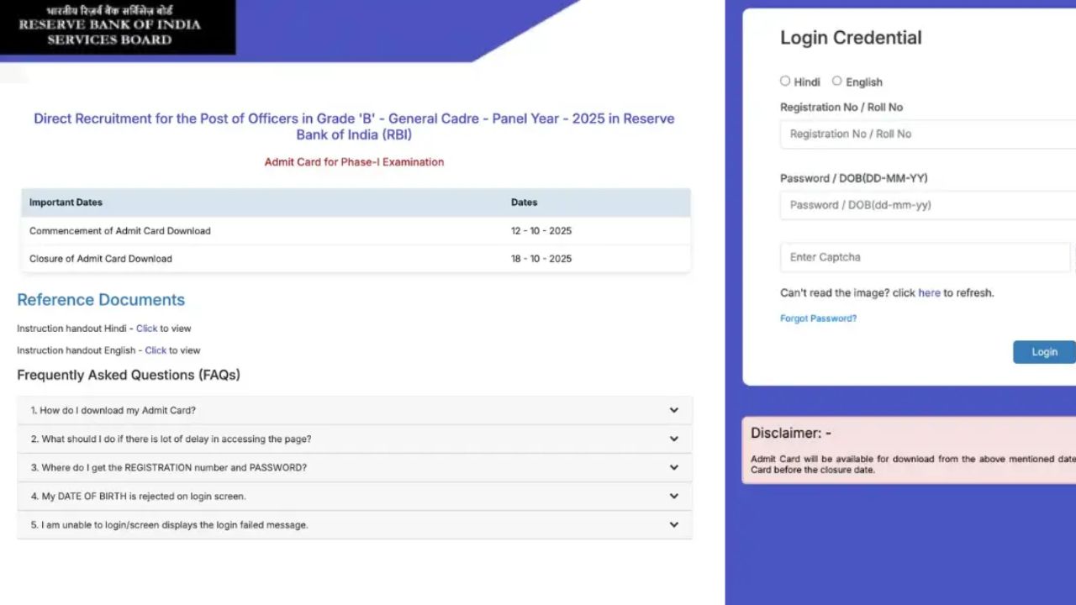Click the 'Important Dates' table header
This screenshot has width=1076, height=605.
[66, 203]
